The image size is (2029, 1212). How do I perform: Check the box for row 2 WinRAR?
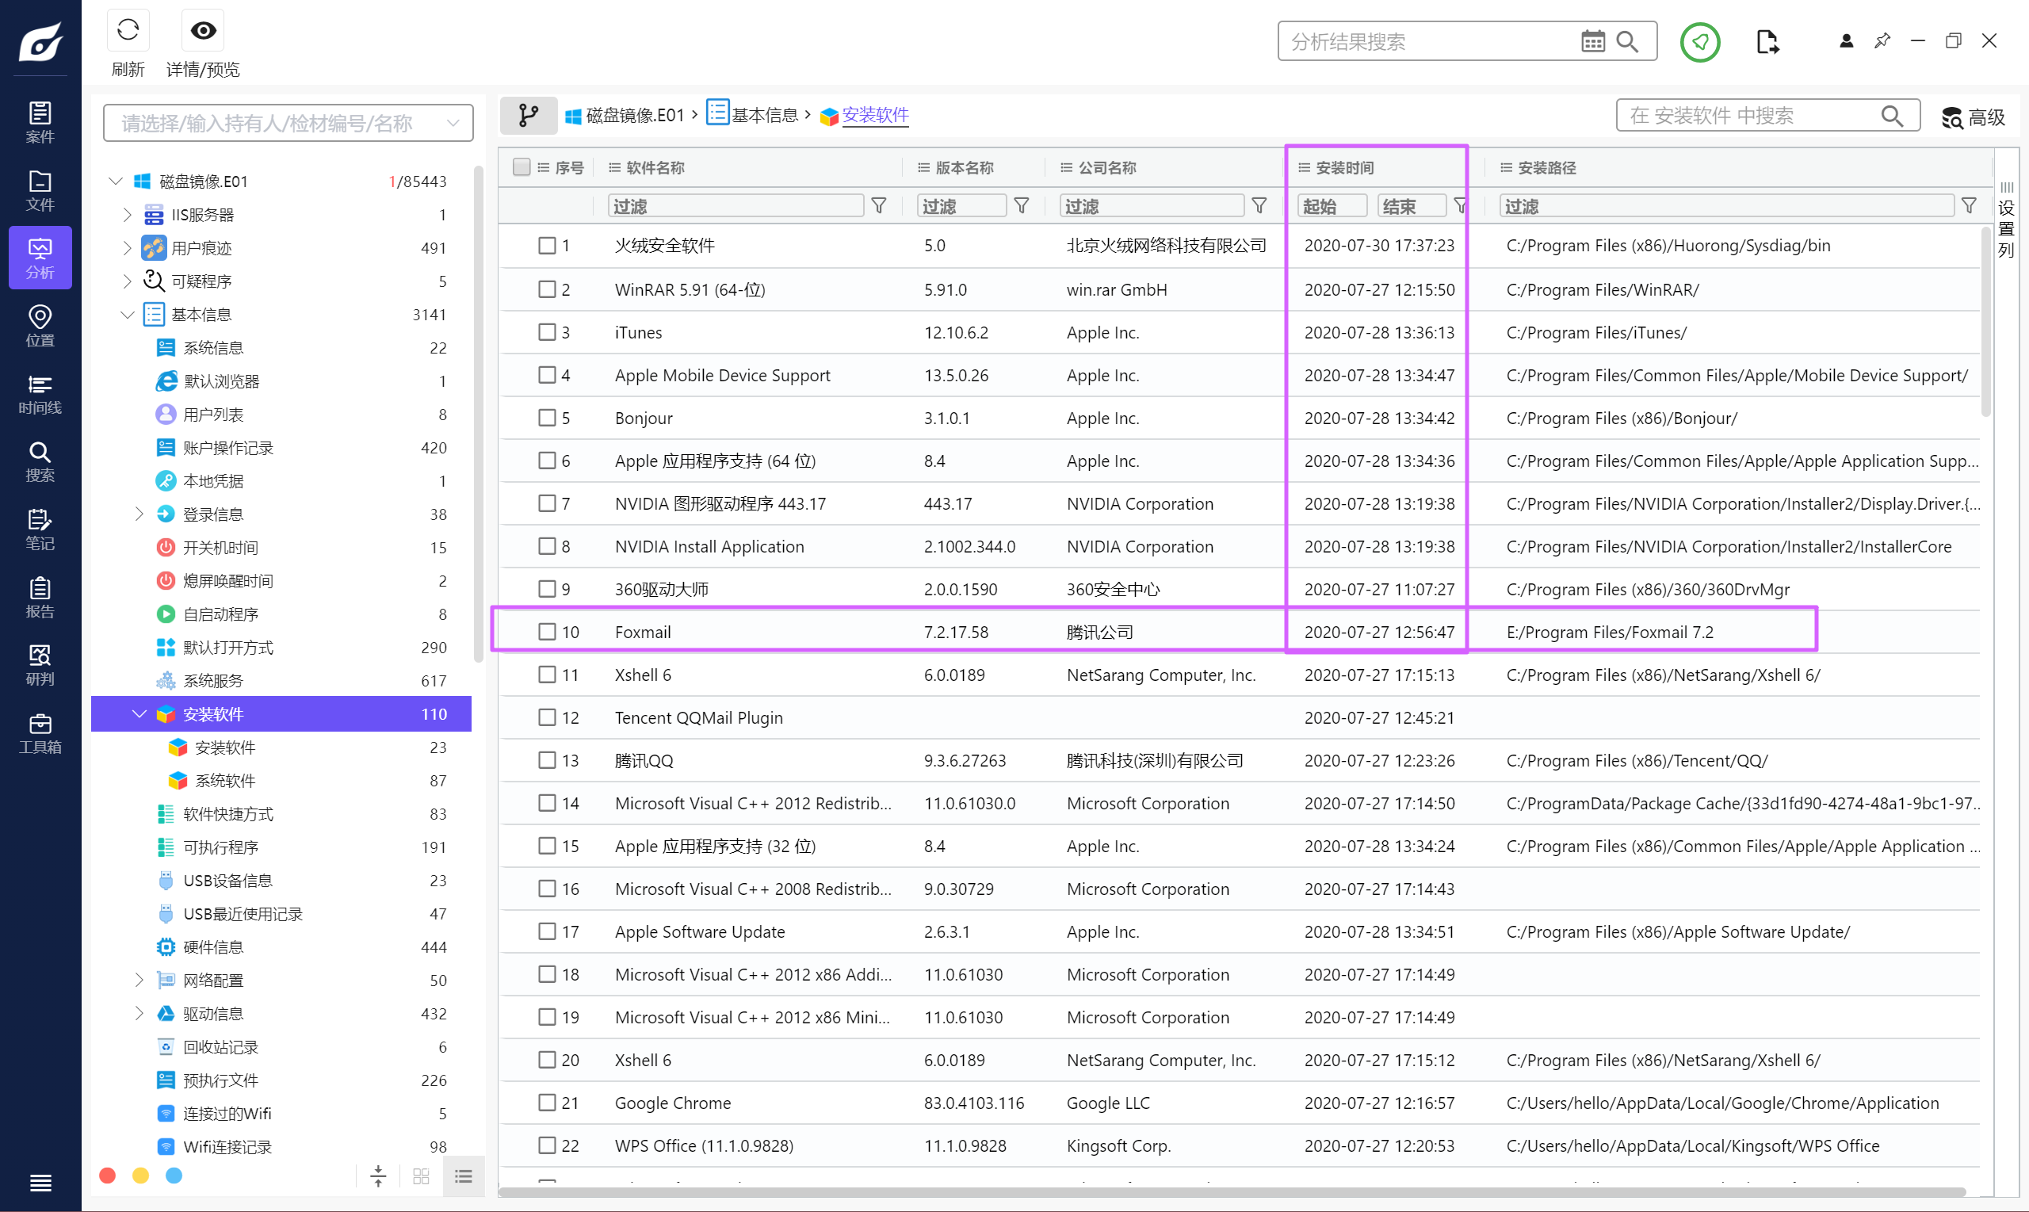click(547, 289)
